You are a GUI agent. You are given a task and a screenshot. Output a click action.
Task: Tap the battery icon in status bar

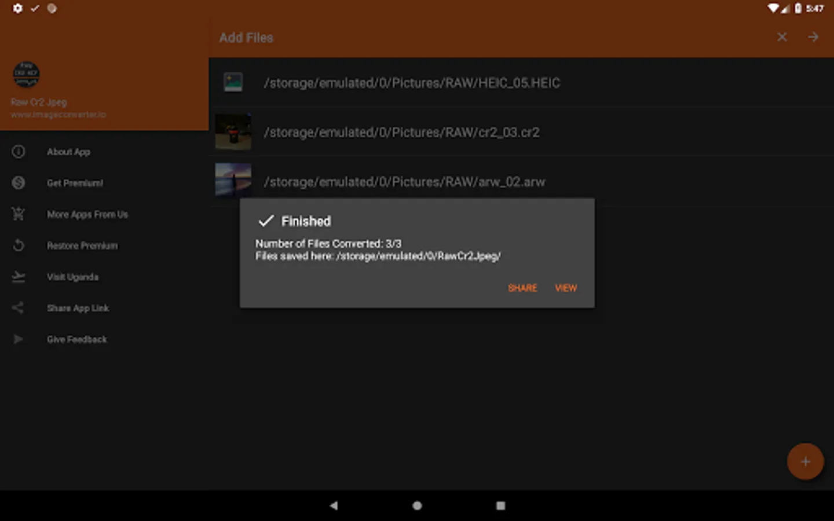coord(798,8)
